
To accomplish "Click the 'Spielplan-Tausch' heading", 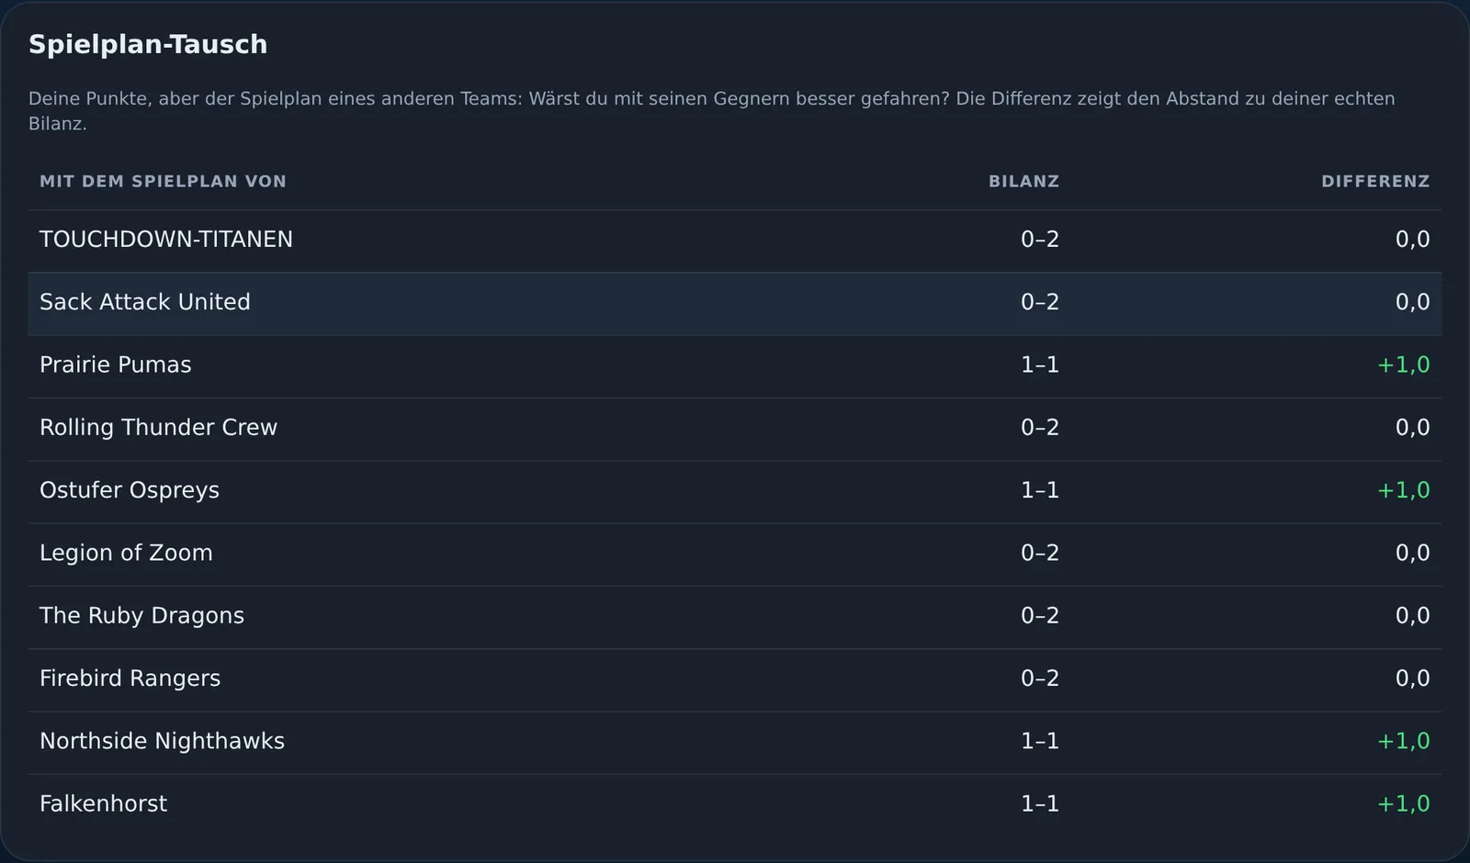I will (148, 44).
